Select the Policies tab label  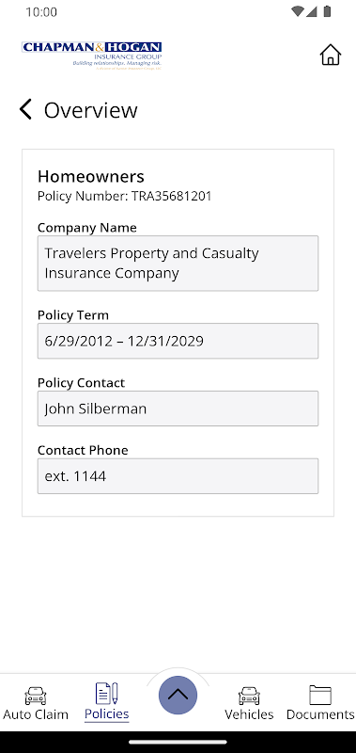tap(107, 713)
